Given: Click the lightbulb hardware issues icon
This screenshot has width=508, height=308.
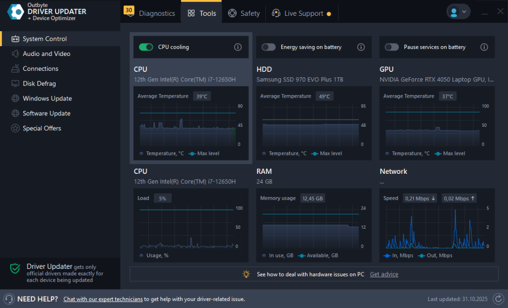Looking at the screenshot, I should pyautogui.click(x=247, y=274).
